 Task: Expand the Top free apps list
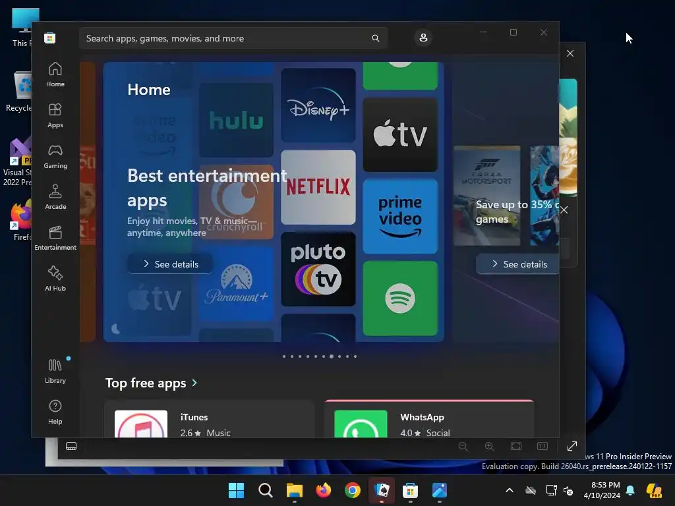[151, 383]
